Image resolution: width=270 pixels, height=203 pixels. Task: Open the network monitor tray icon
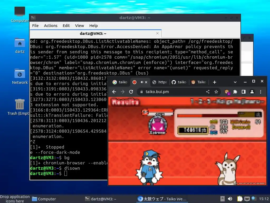point(247,199)
